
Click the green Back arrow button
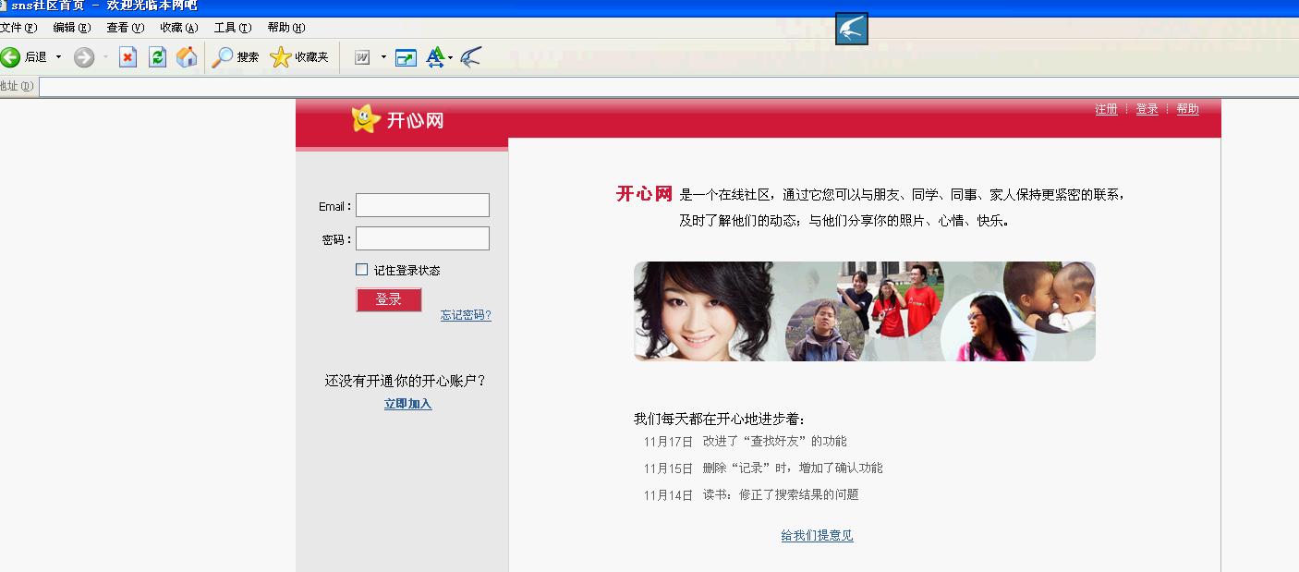(x=10, y=57)
